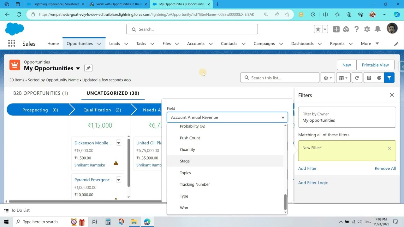Viewport: 404px width, 227px height.
Task: Open Favorites star icon in header
Action: click(x=318, y=29)
